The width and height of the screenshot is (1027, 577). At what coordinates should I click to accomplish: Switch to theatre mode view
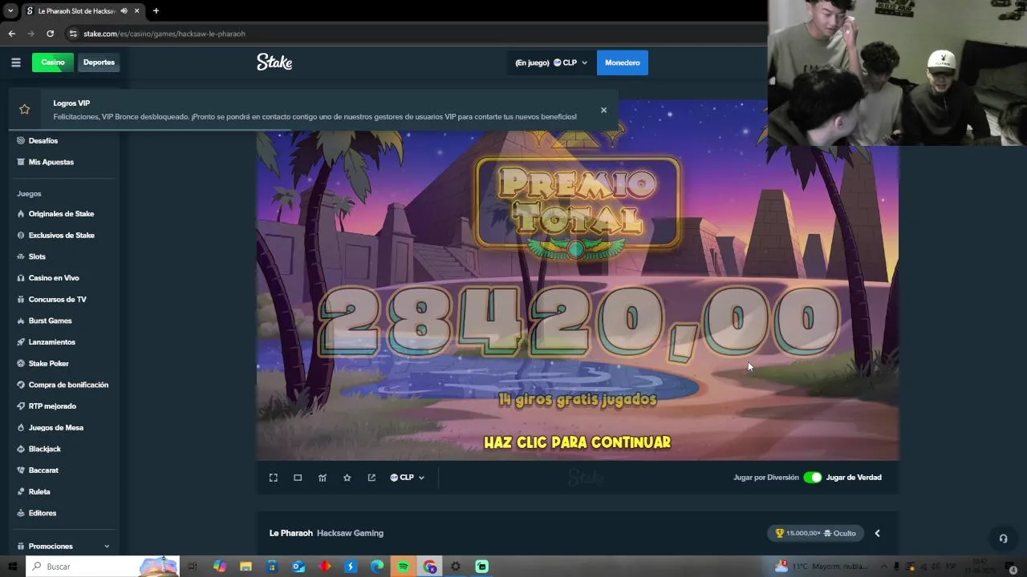[x=298, y=478]
